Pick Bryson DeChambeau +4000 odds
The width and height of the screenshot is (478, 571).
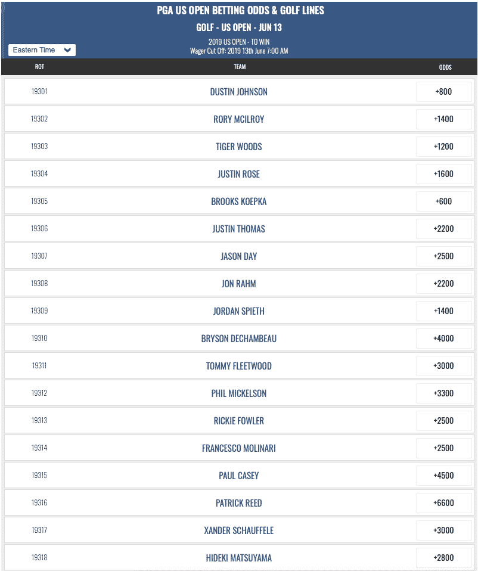[x=444, y=339]
